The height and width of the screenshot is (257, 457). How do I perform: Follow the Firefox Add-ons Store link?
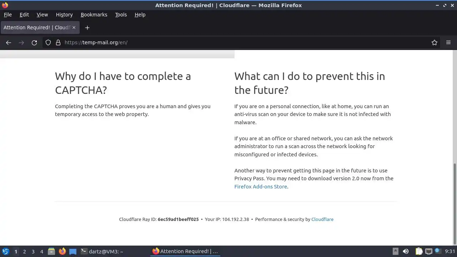(261, 186)
